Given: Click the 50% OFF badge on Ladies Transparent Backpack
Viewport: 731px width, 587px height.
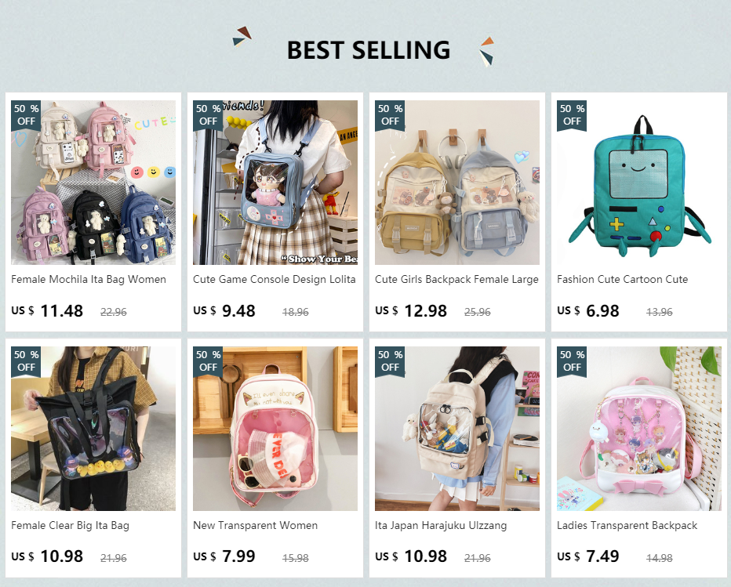Looking at the screenshot, I should [572, 361].
